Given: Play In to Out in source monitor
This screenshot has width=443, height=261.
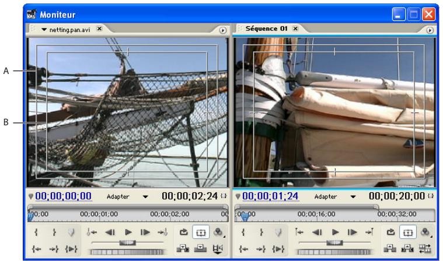Looking at the screenshot, I should (71, 249).
